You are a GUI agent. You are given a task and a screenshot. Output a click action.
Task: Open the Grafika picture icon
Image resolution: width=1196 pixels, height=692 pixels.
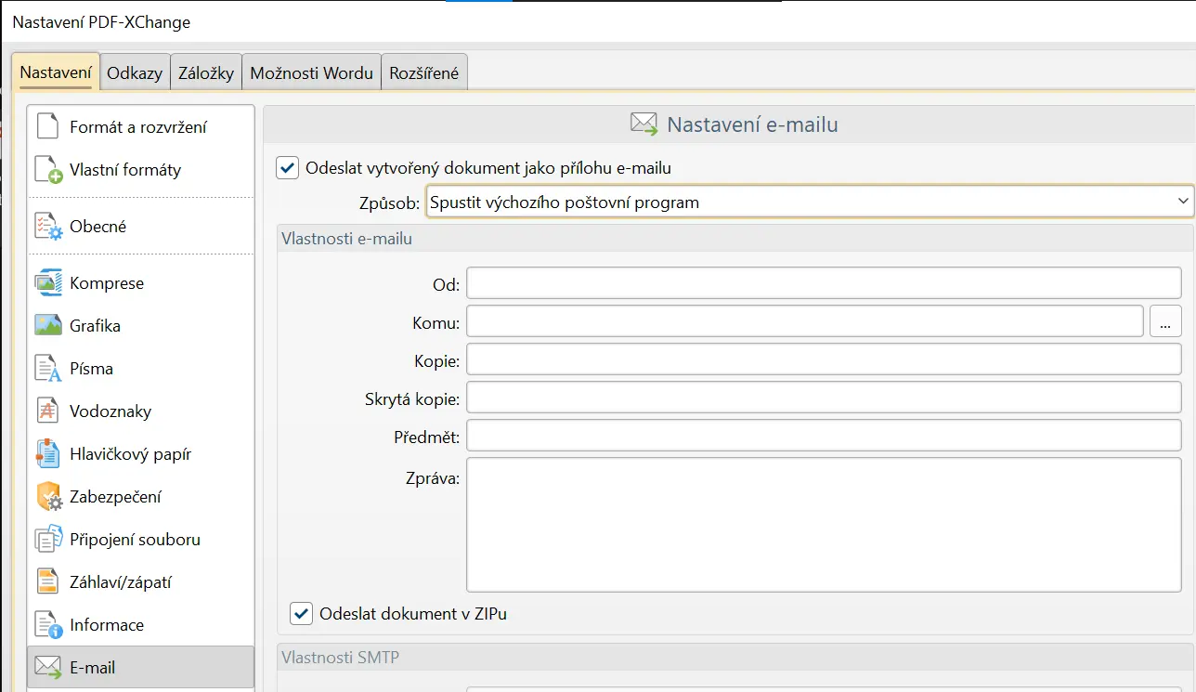47,325
